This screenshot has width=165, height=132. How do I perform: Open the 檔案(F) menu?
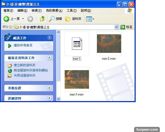click(8, 11)
